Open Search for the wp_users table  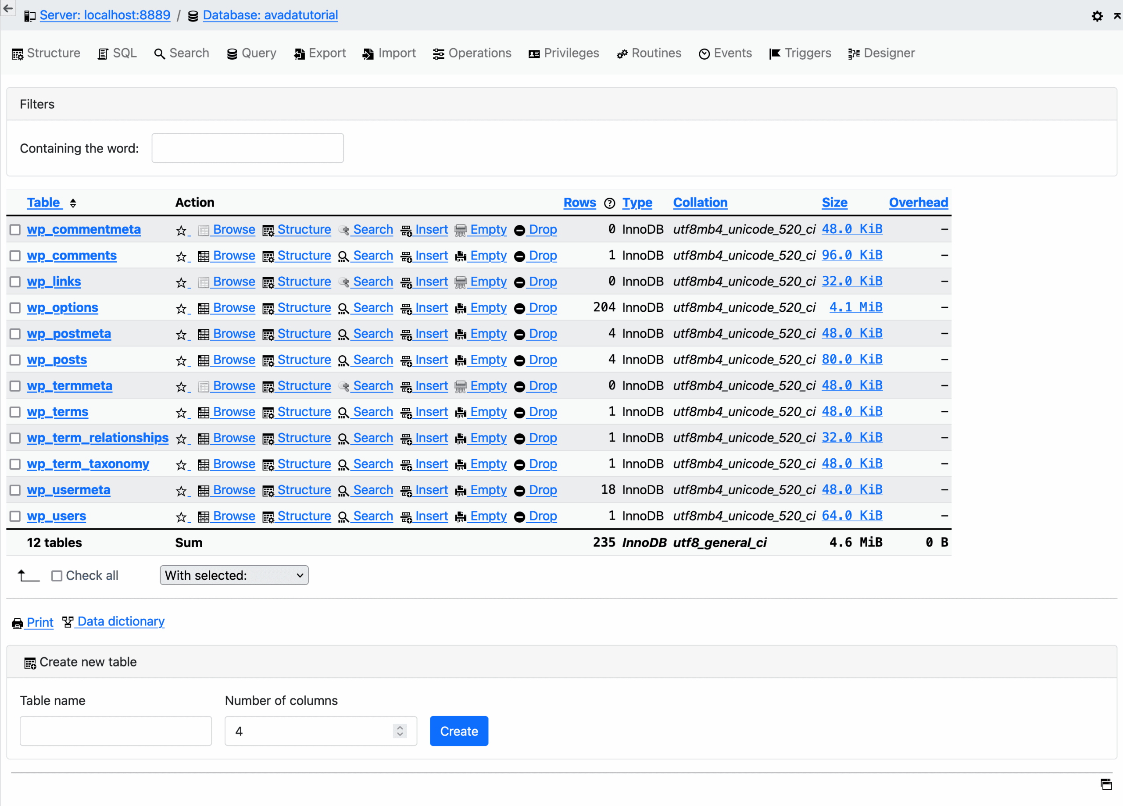click(x=372, y=516)
